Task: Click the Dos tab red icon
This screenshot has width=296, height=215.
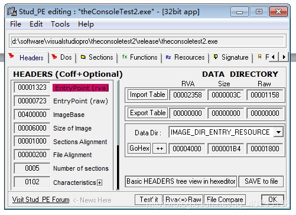Action: click(x=54, y=57)
